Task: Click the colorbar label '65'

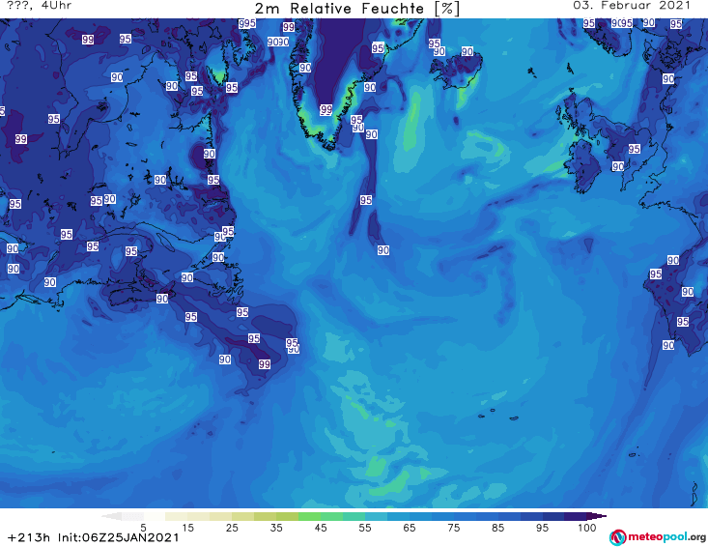Action: (x=410, y=528)
